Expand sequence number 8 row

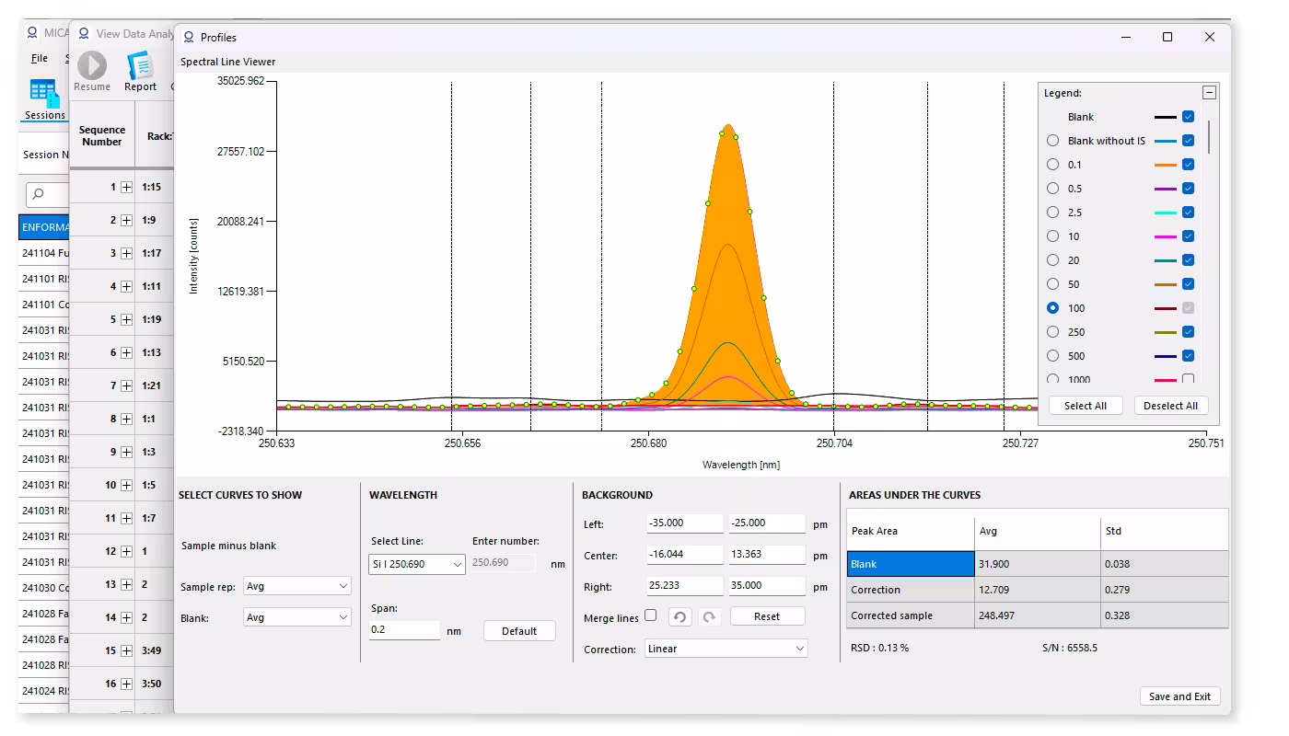tap(127, 419)
